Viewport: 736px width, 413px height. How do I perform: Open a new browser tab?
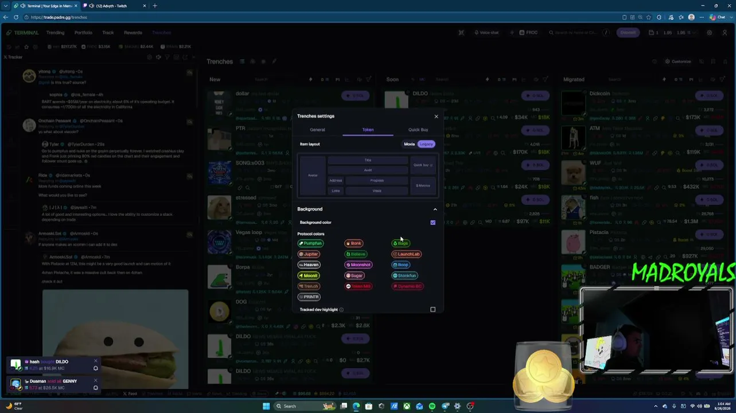[x=155, y=6]
